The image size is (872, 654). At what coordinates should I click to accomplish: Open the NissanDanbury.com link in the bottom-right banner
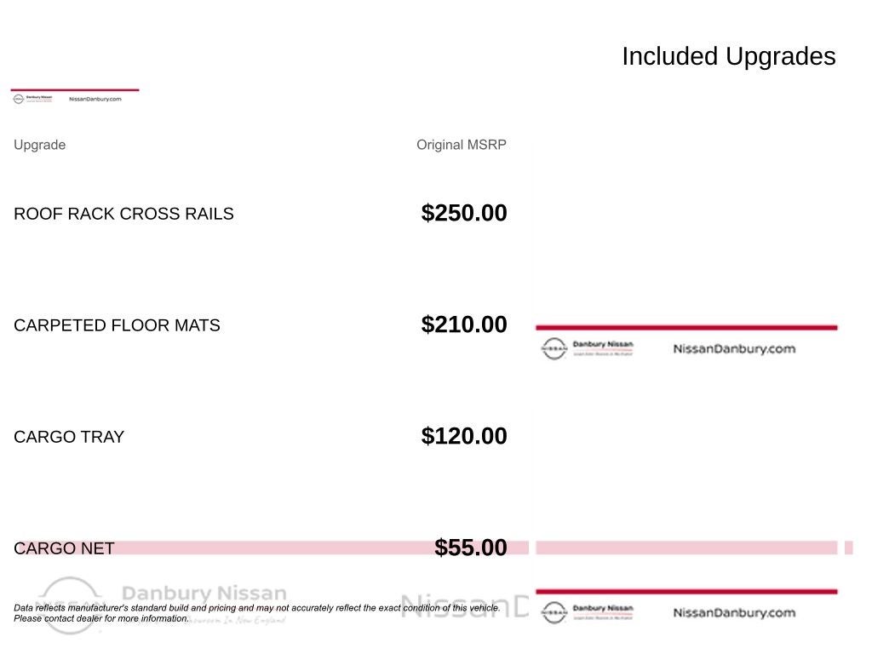pyautogui.click(x=734, y=612)
